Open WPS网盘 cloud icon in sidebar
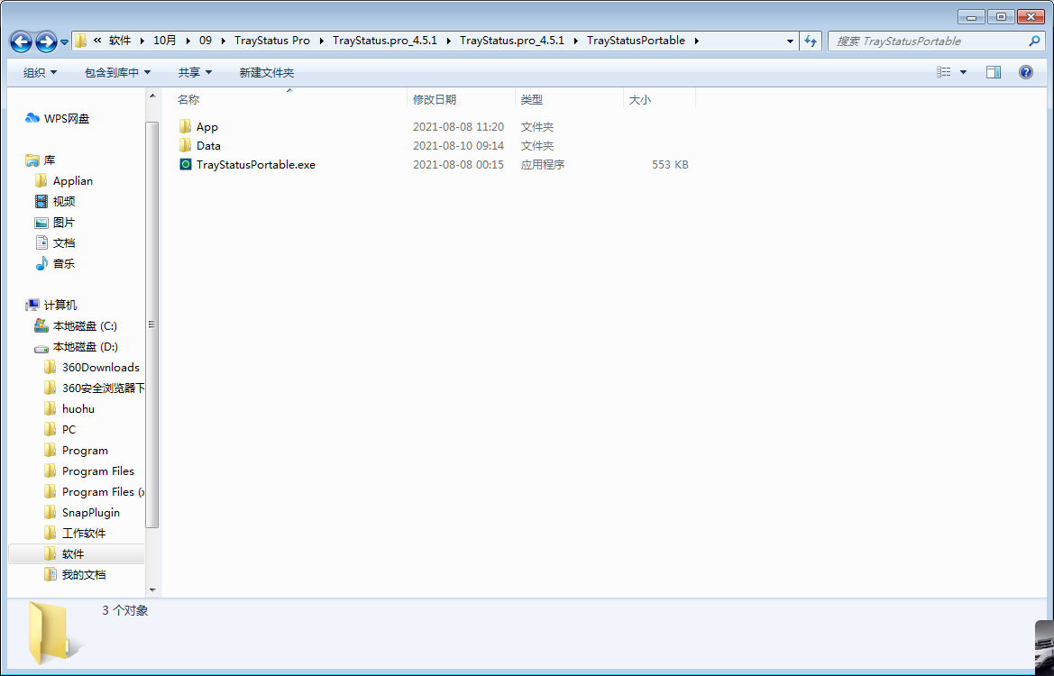The image size is (1054, 676). tap(32, 118)
